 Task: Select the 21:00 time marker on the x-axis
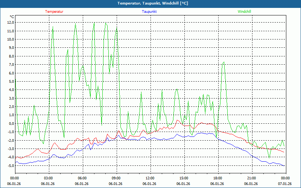[x=252, y=178]
